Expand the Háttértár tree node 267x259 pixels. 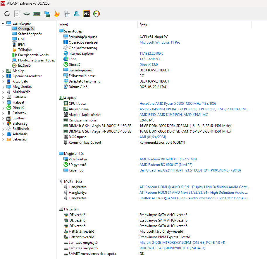[x=3, y=97]
